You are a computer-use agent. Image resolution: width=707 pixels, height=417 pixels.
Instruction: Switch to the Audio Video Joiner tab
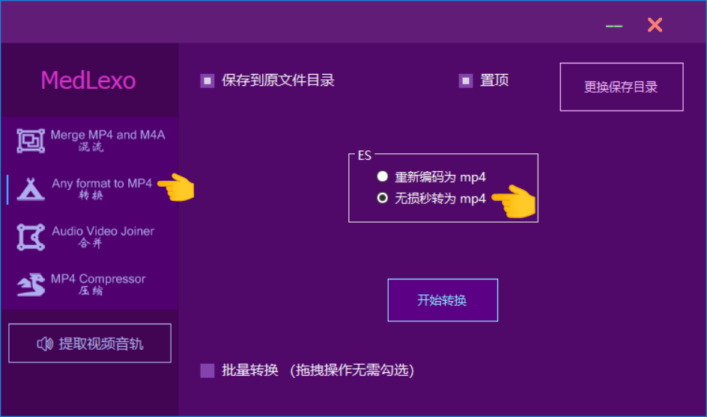click(90, 237)
